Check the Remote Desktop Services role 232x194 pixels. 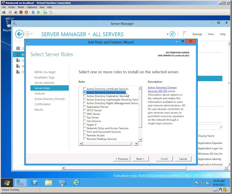[x=85, y=139]
